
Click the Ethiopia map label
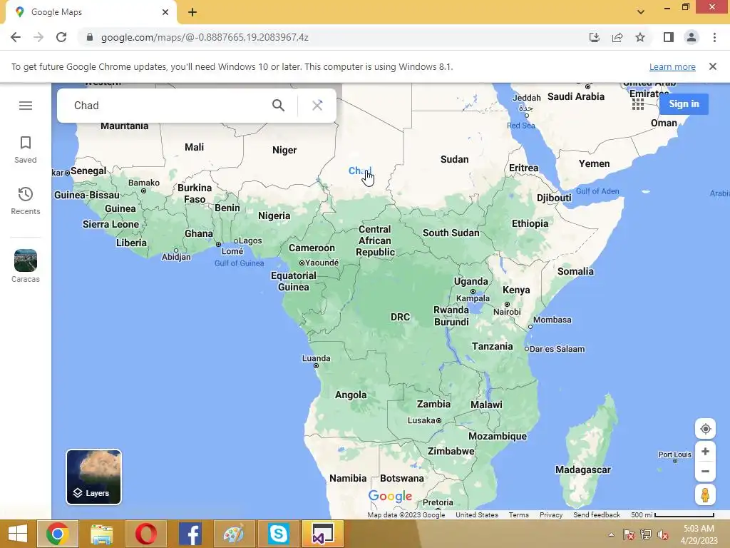tap(530, 223)
